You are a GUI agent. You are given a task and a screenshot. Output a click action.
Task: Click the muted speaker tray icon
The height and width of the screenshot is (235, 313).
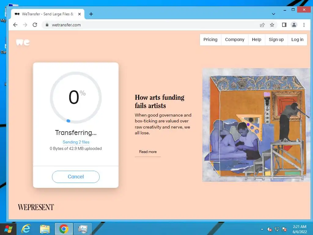click(270, 229)
